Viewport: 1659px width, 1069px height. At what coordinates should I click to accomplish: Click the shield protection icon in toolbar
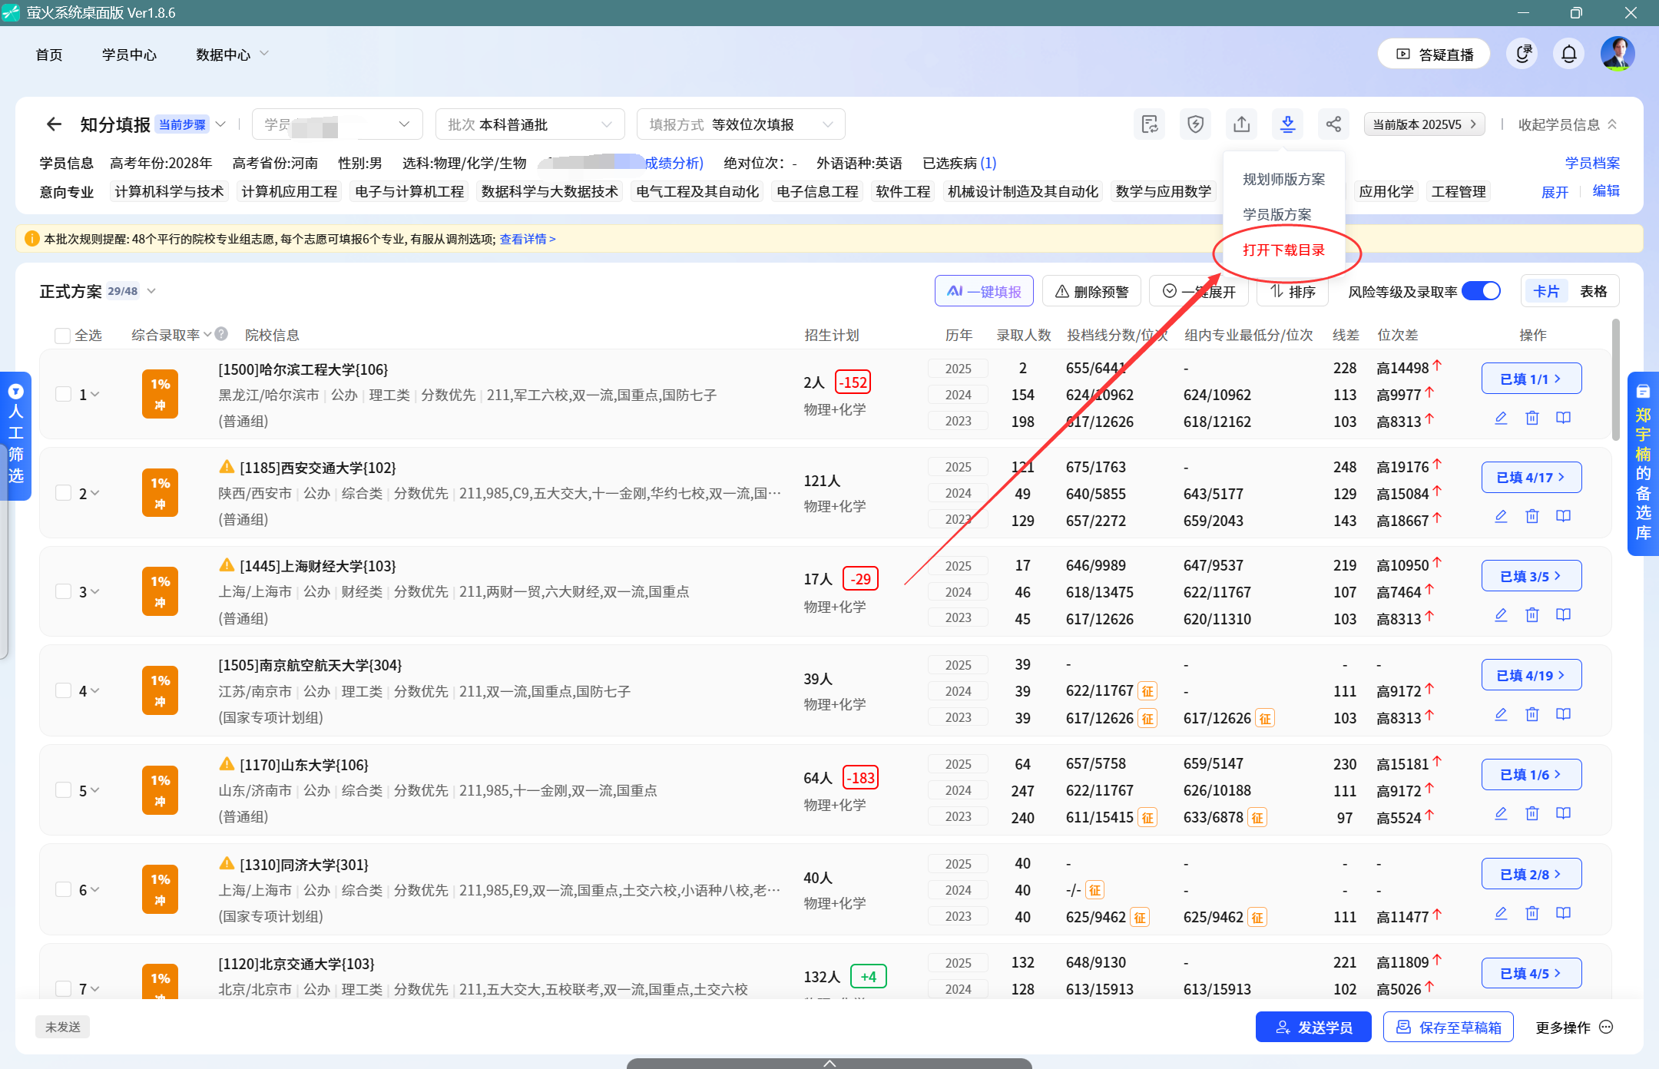pyautogui.click(x=1195, y=124)
